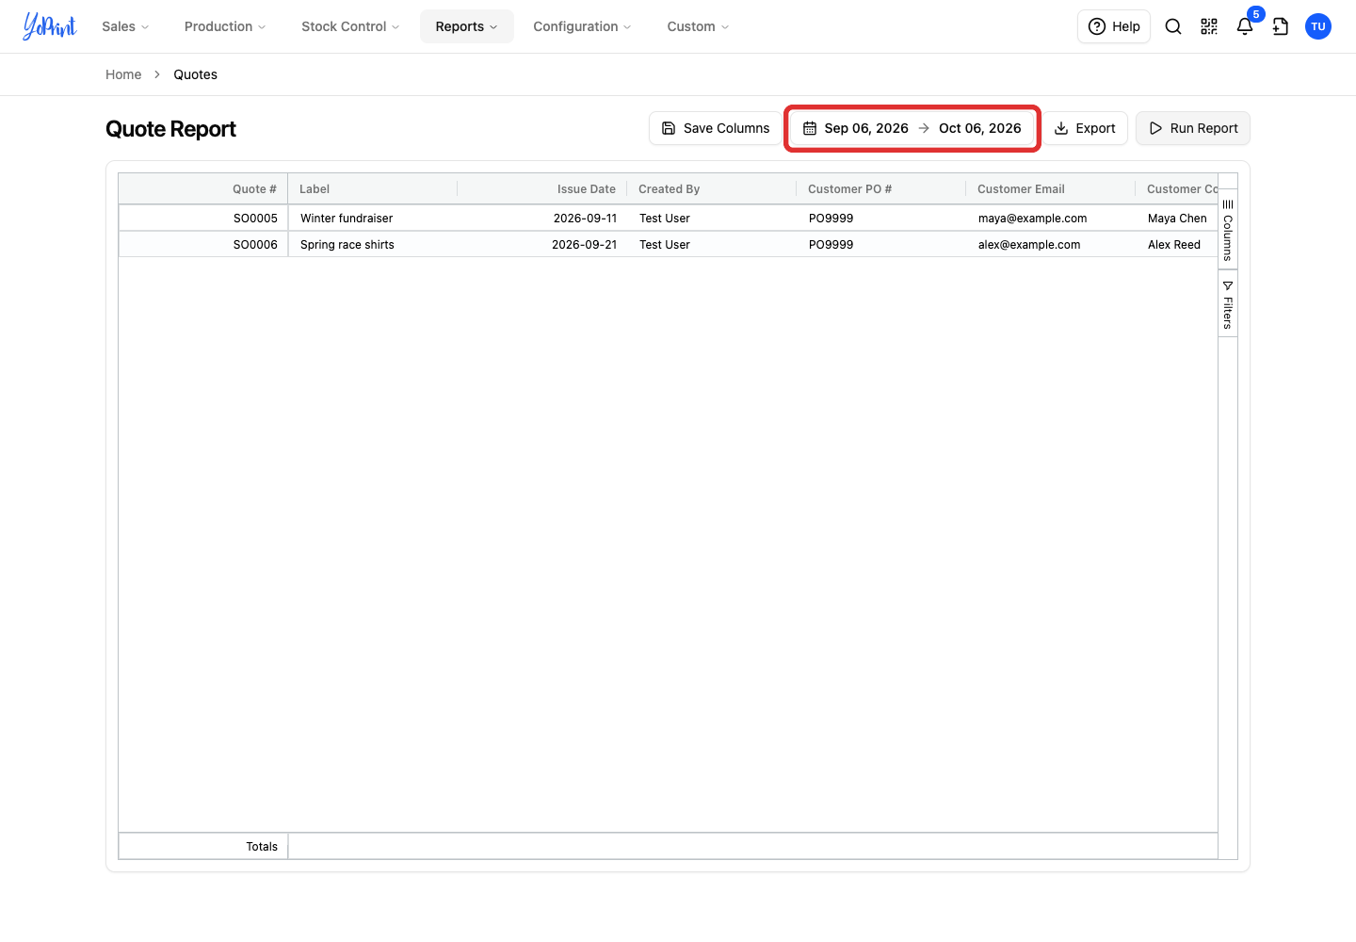Export the quote report
This screenshot has height=942, width=1356.
1085,128
